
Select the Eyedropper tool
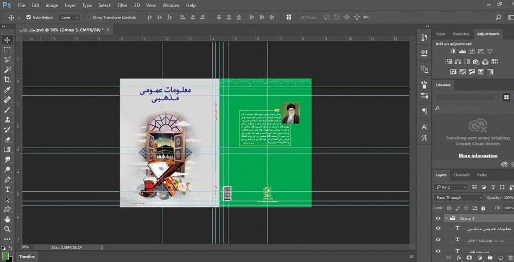[x=7, y=90]
